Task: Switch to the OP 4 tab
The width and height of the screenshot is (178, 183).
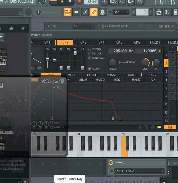Action: [101, 42]
